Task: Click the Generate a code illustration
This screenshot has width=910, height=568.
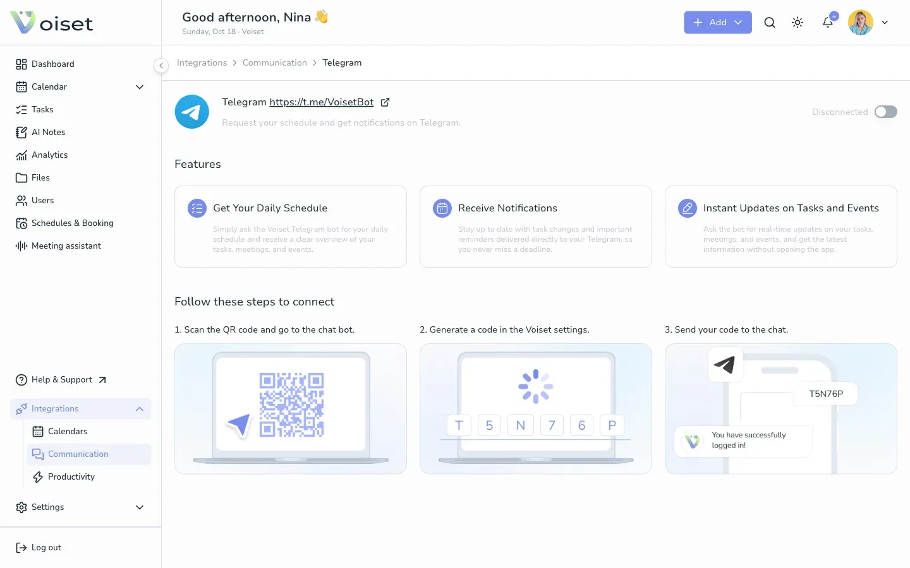Action: (536, 409)
